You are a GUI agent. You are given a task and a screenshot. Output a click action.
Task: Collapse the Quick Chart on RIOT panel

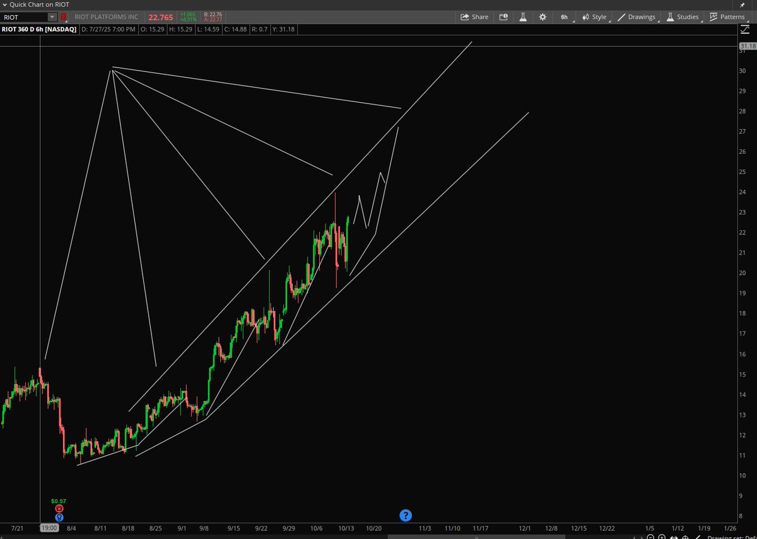coord(5,4)
